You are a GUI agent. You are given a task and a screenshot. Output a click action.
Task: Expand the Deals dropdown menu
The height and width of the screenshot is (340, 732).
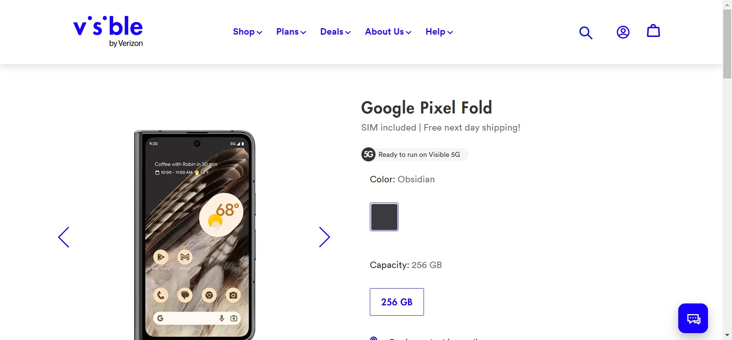[x=335, y=32]
